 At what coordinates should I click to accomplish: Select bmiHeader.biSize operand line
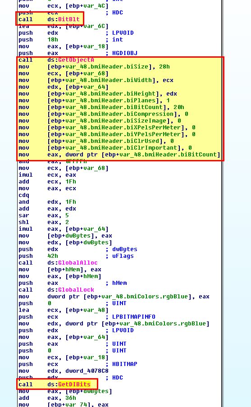94,67
